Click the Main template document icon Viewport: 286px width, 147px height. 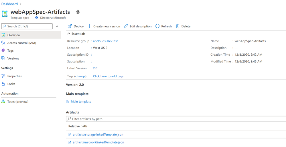(68, 102)
